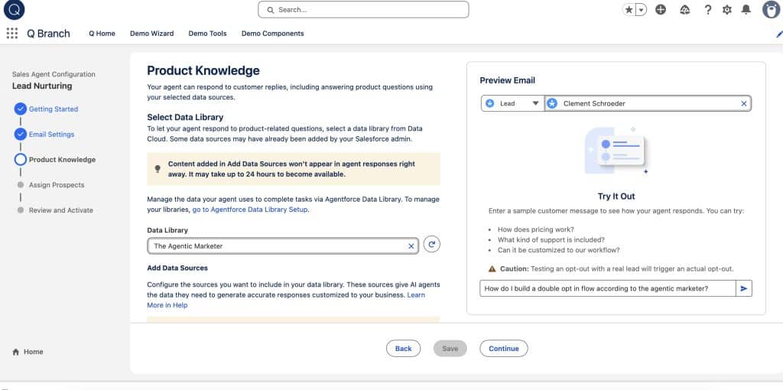Screen dimensions: 783x390
Task: Expand the favorites list dropdown arrow
Action: (x=641, y=9)
